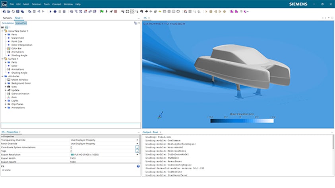Click the tan record circle icon

[225, 12]
